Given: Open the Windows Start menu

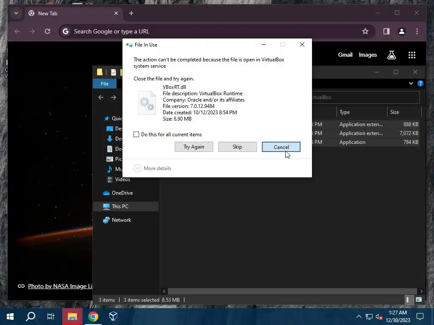Looking at the screenshot, I should [10, 317].
